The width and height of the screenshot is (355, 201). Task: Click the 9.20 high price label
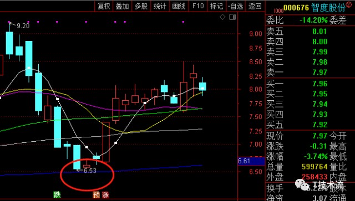(x=23, y=26)
